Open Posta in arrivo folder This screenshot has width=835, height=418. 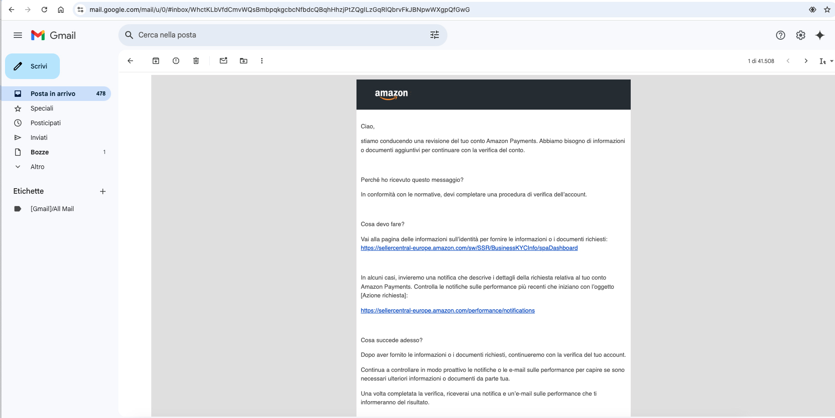coord(56,94)
